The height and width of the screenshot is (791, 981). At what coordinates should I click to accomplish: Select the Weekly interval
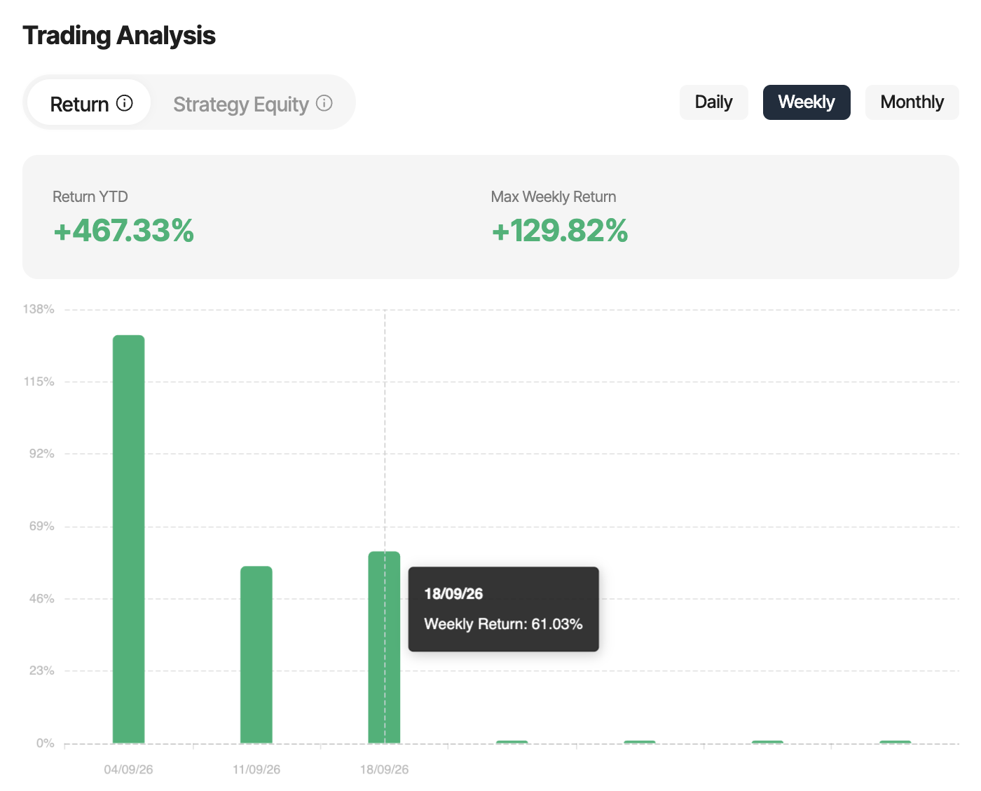pos(807,102)
